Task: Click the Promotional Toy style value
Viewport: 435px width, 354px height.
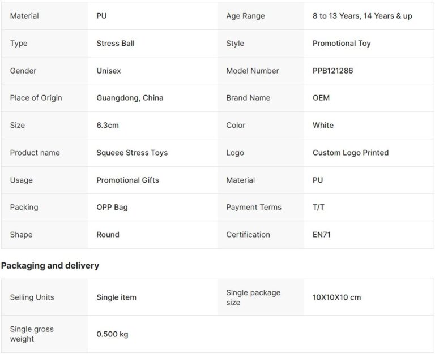Action: (x=342, y=44)
